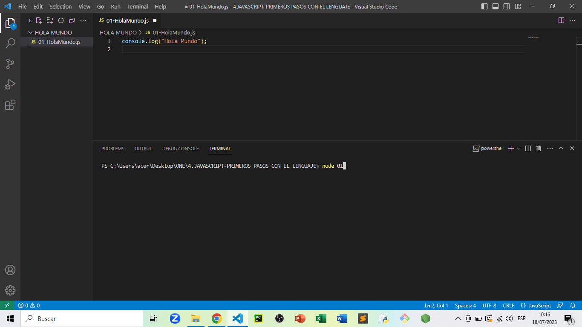Click the Windows taskbar search box
Image resolution: width=582 pixels, height=327 pixels.
pos(82,318)
